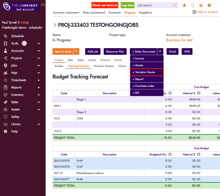Click the search magnifier icon
This screenshot has height=196, width=220.
(x=175, y=6)
